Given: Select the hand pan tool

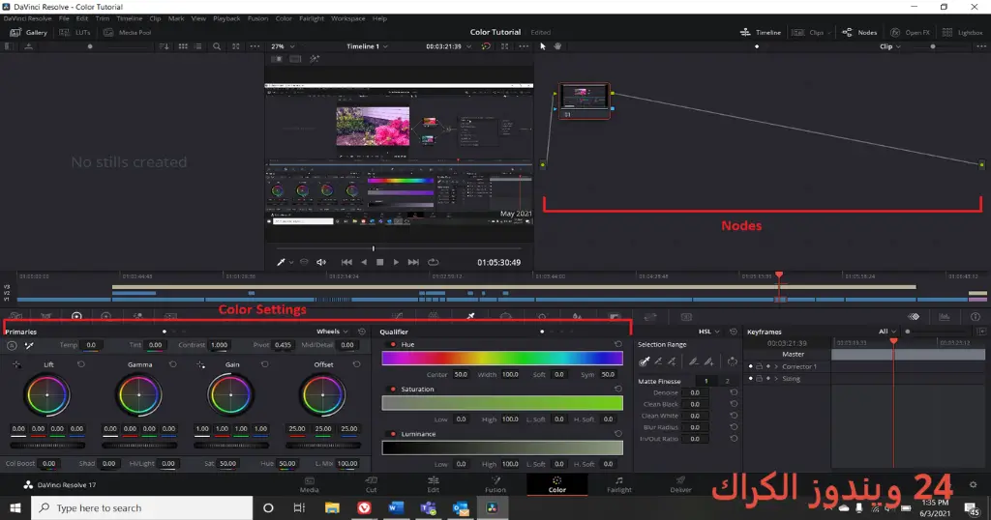Looking at the screenshot, I should tap(557, 46).
